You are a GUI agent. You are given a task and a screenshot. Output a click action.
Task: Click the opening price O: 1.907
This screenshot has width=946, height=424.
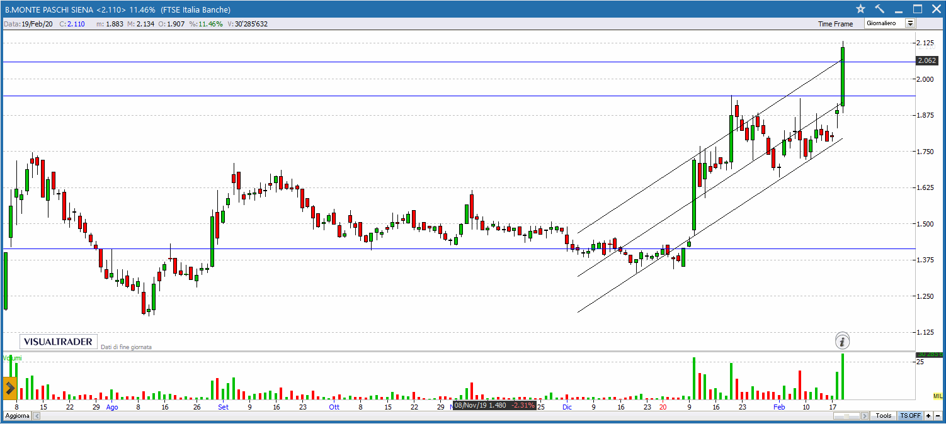[171, 24]
